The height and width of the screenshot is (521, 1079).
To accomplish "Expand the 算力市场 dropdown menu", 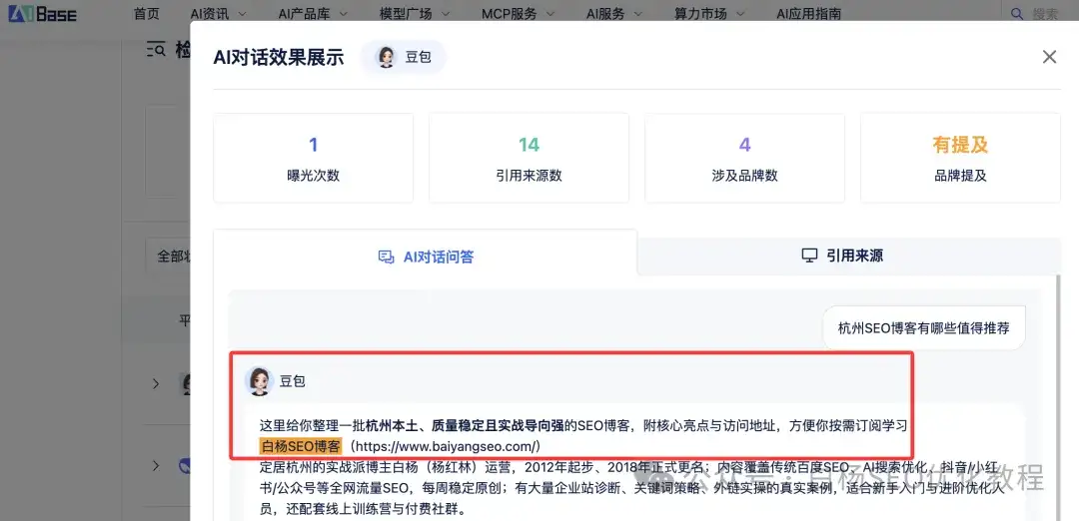I will (709, 14).
